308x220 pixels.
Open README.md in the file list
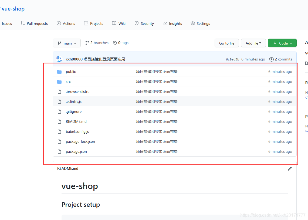(x=76, y=121)
